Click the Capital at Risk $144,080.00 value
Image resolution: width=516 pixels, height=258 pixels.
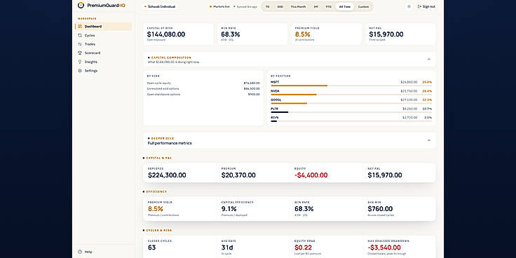166,34
